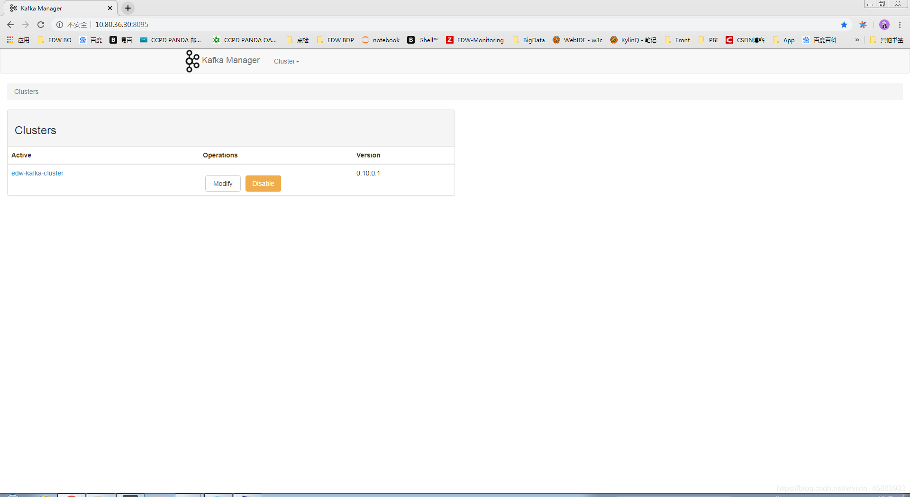The image size is (910, 497).
Task: Open the other bookmarks folder
Action: click(x=887, y=40)
